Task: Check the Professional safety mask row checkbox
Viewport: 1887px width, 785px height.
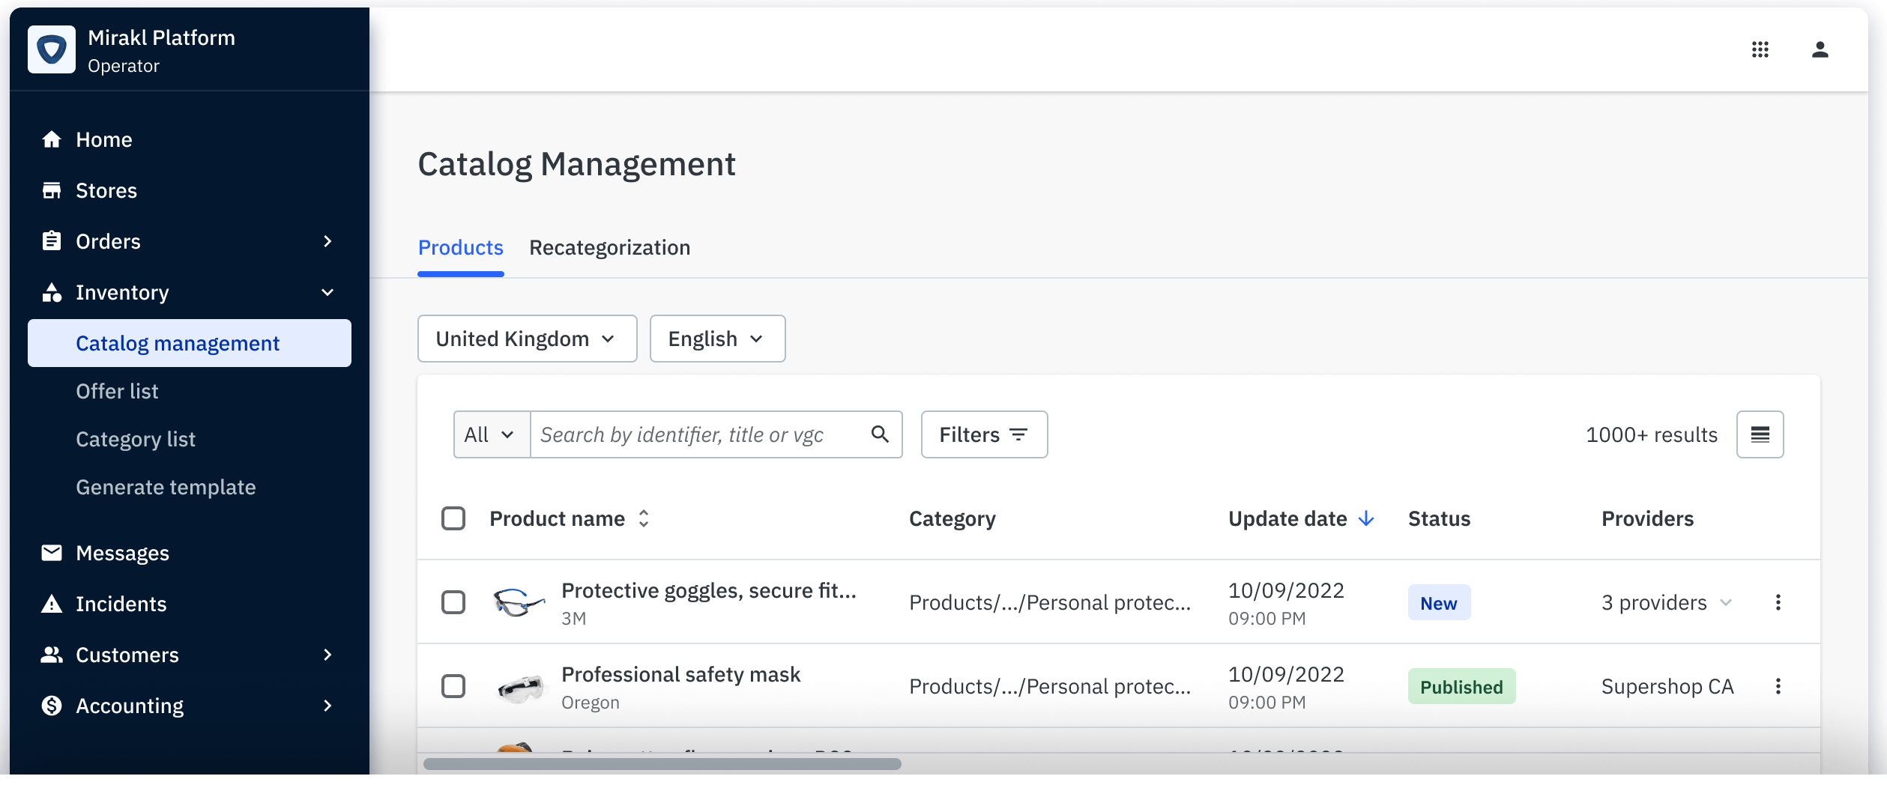Action: 453,686
